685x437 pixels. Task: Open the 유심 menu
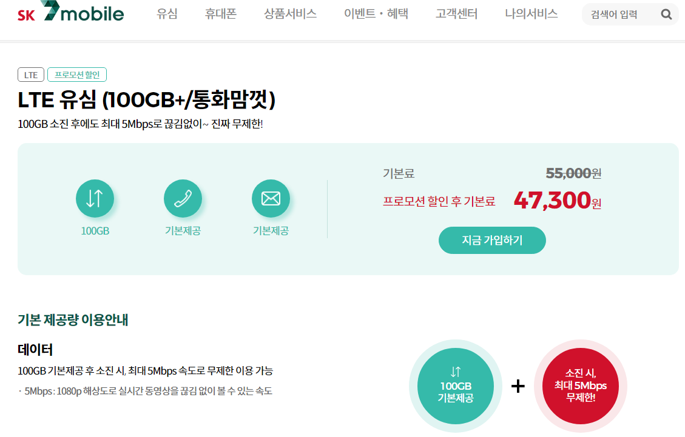tap(167, 14)
